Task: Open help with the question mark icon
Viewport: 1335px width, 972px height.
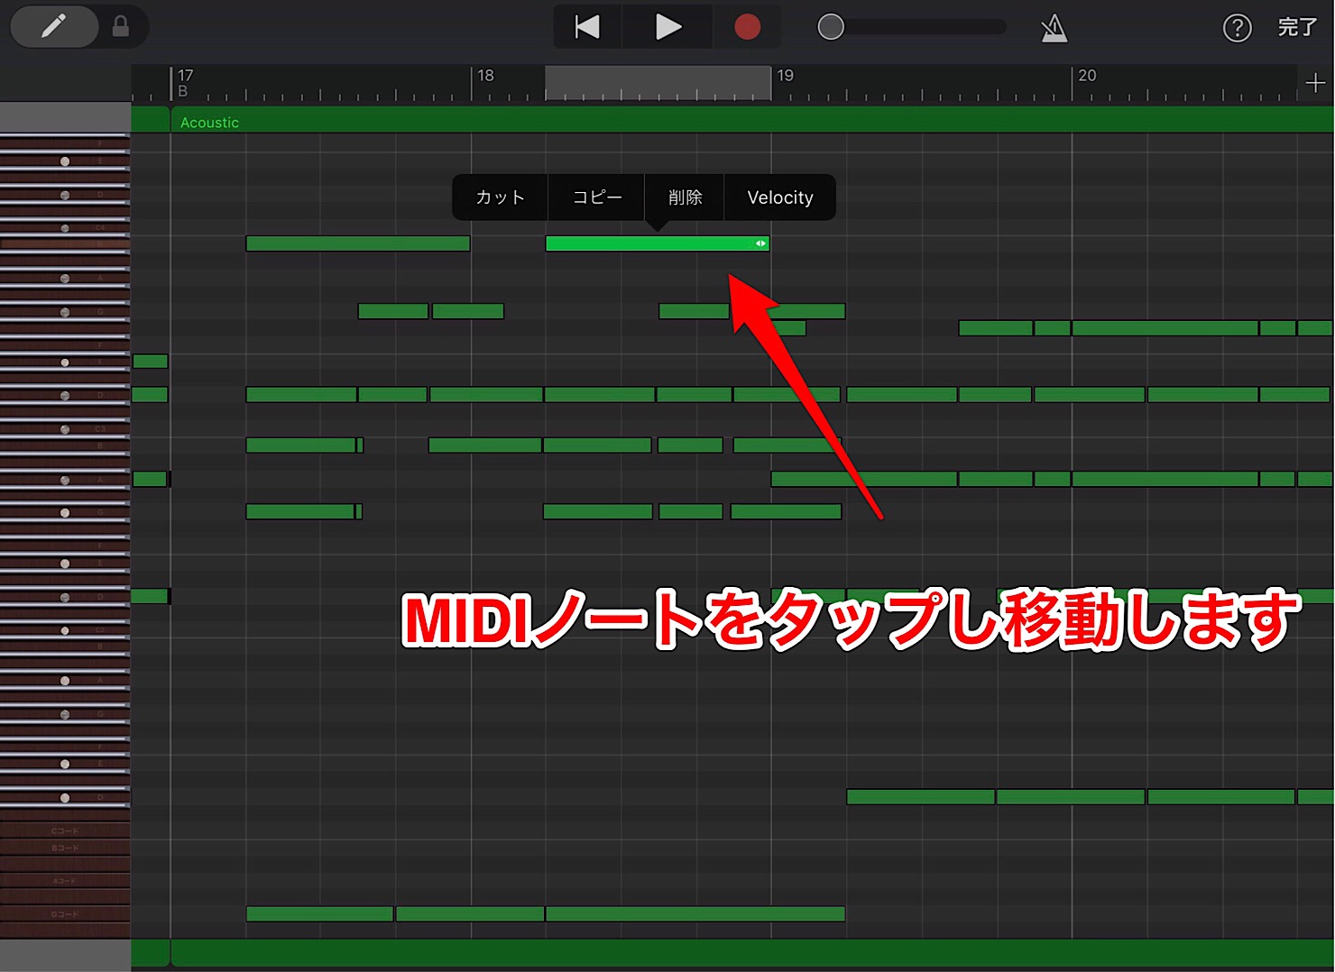Action: 1237,28
